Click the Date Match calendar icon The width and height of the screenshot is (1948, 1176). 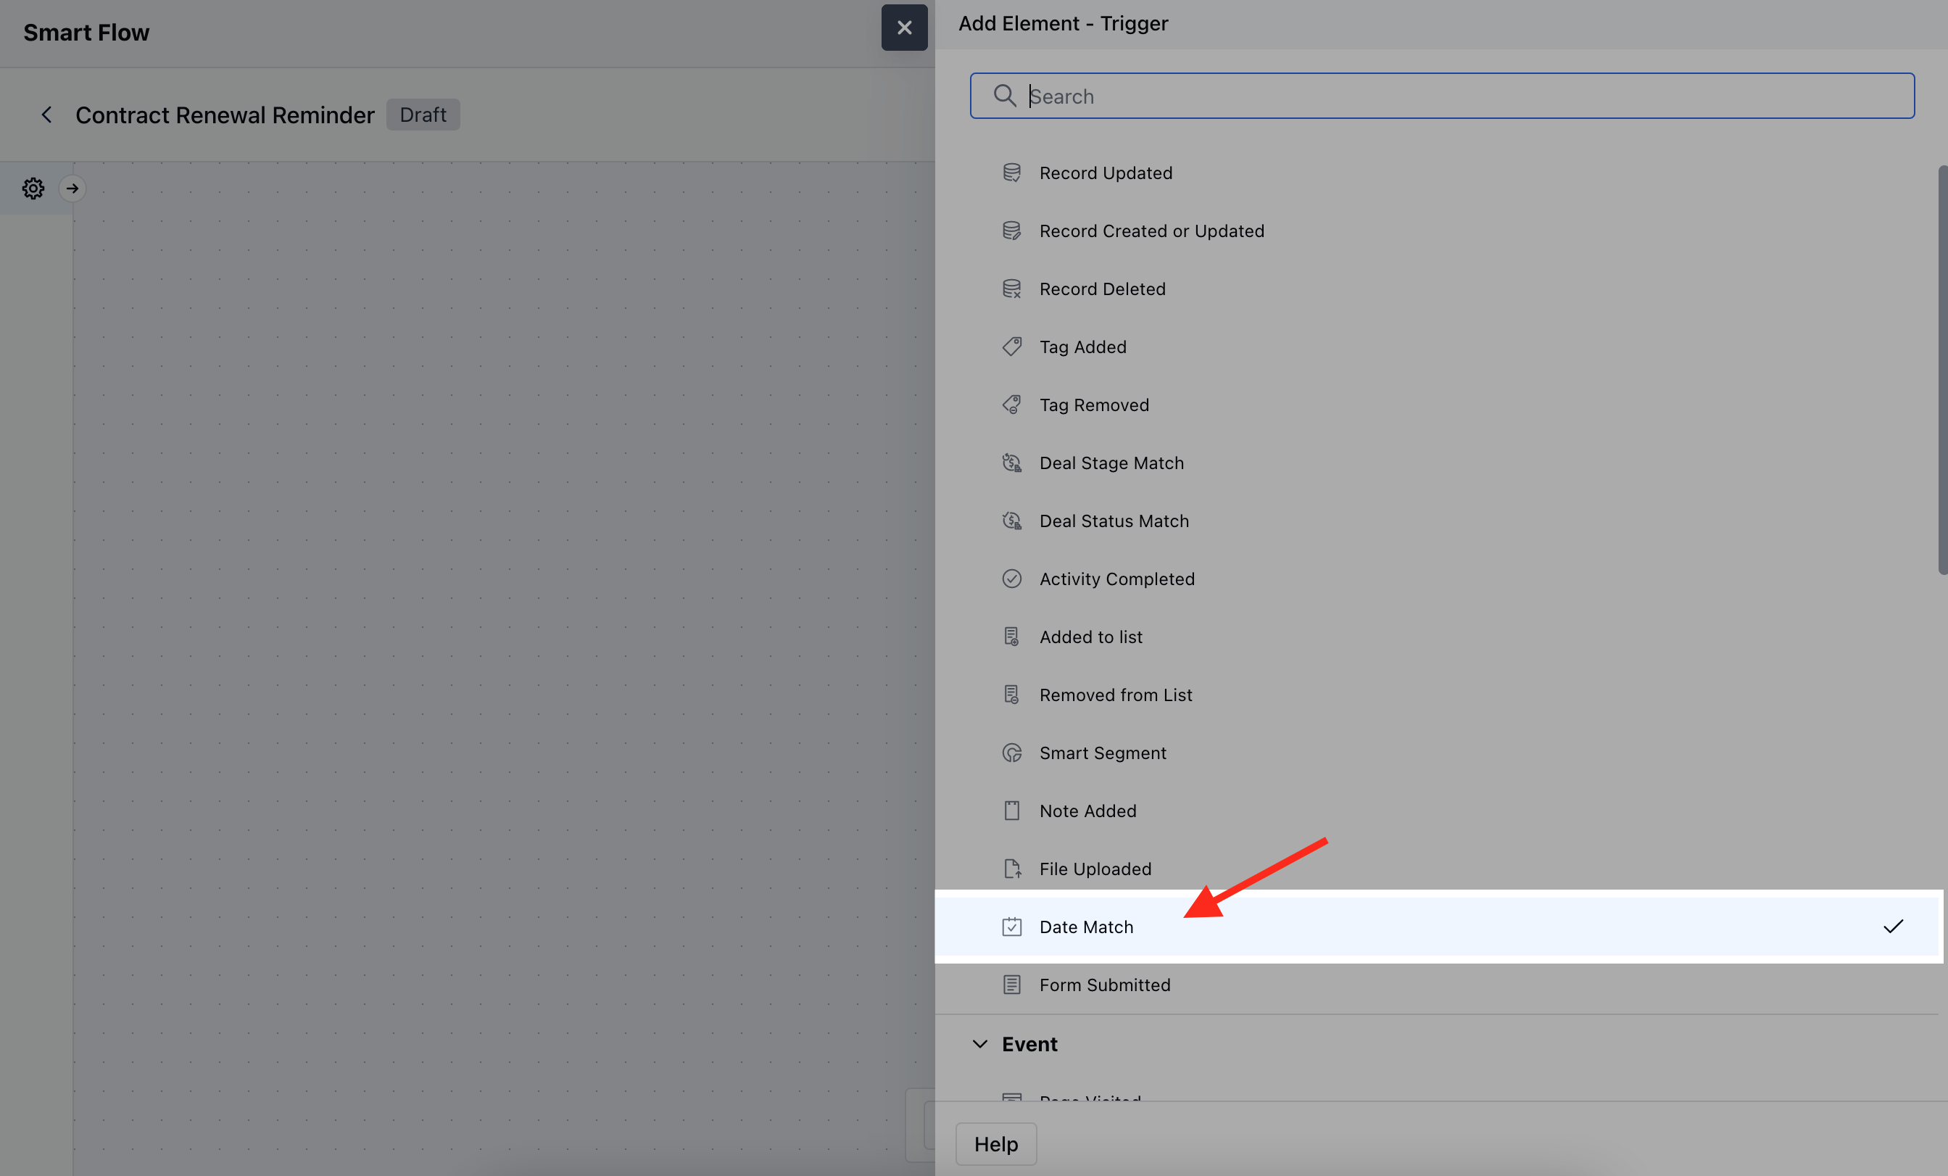(x=1011, y=926)
